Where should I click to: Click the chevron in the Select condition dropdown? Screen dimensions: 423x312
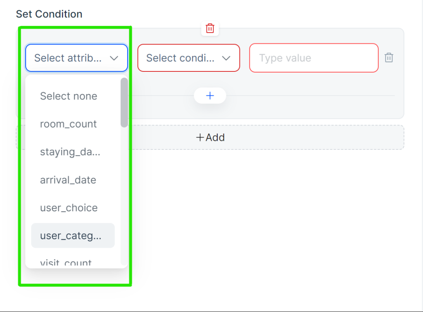pos(226,58)
